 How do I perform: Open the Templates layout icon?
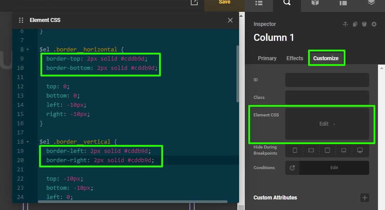point(343,3)
